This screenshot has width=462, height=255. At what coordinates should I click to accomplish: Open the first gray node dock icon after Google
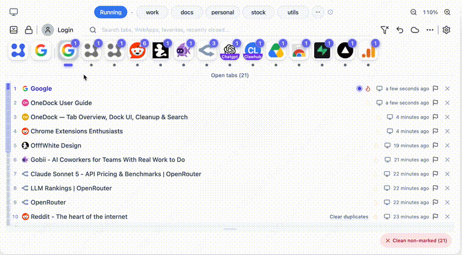pyautogui.click(x=91, y=51)
